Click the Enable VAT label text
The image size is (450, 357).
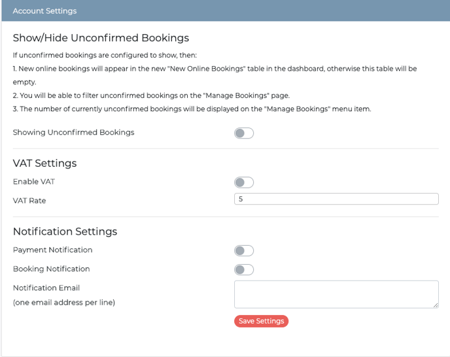34,182
